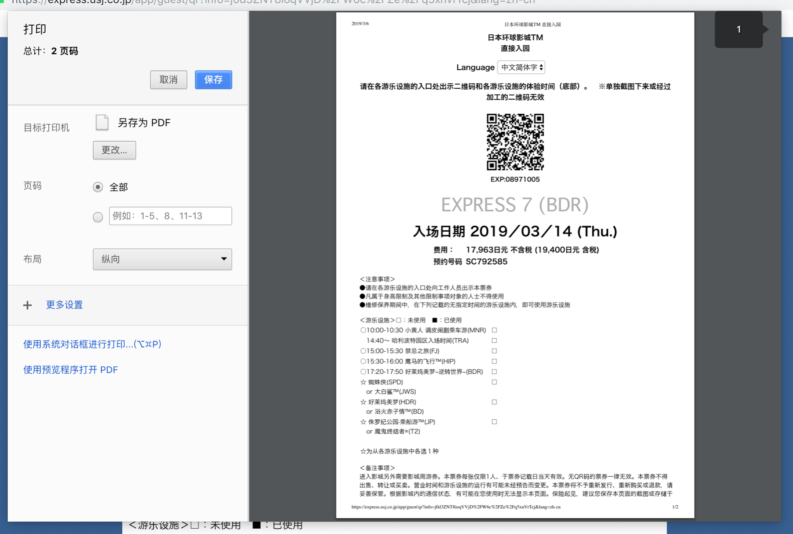Click the 2019/3/6 date in preview header

(360, 24)
